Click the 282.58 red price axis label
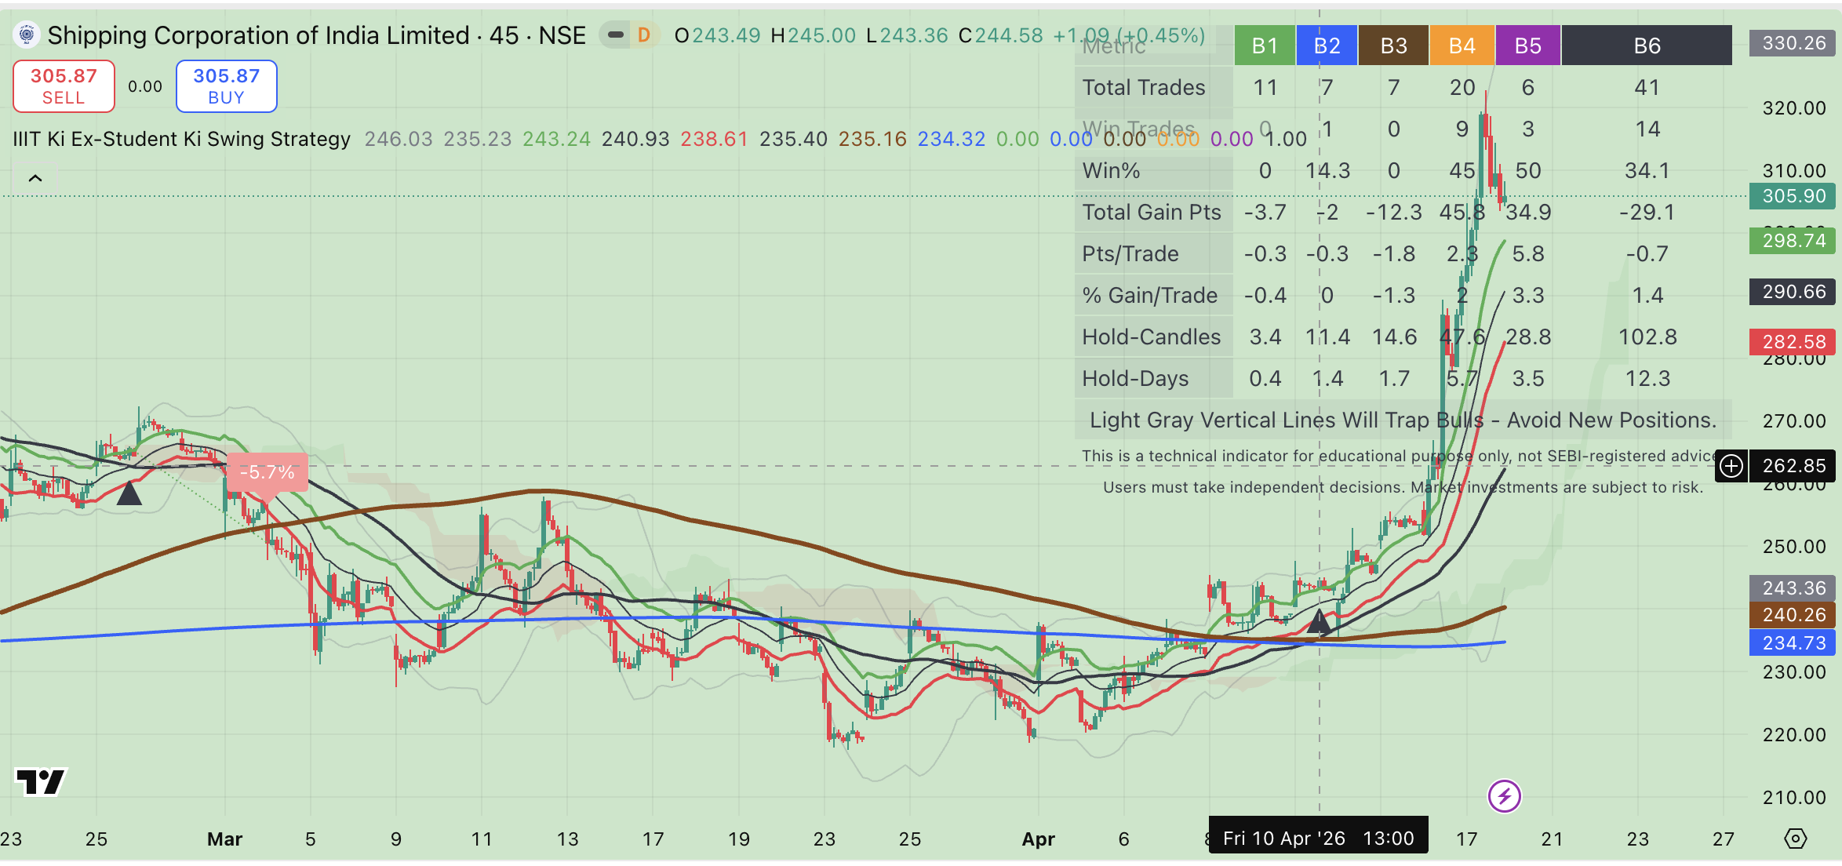The height and width of the screenshot is (866, 1842). (x=1794, y=342)
